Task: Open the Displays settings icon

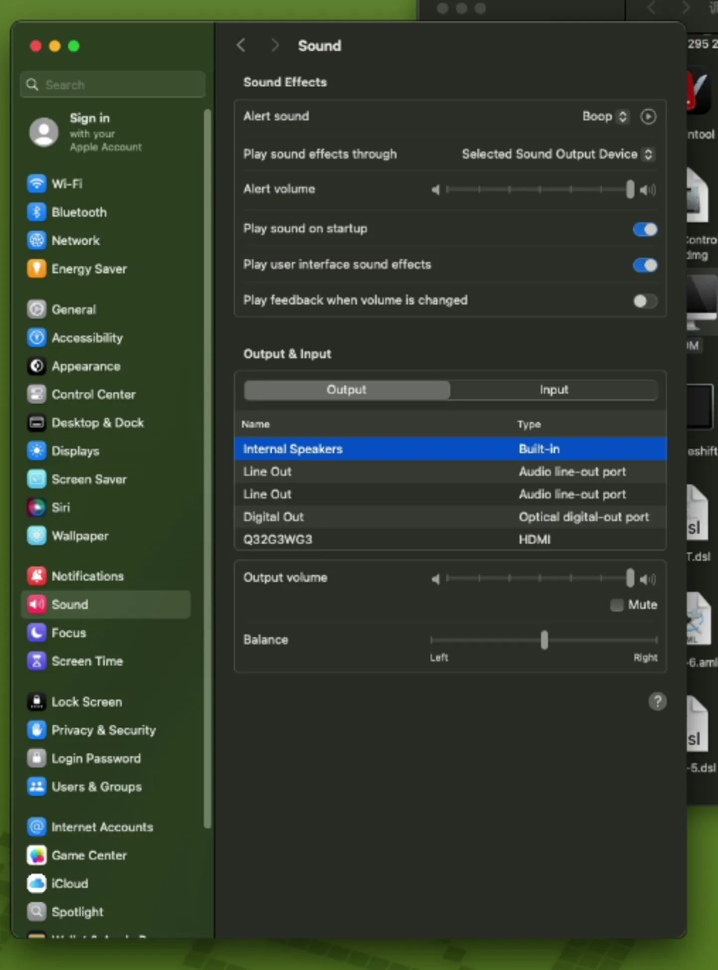Action: point(36,451)
